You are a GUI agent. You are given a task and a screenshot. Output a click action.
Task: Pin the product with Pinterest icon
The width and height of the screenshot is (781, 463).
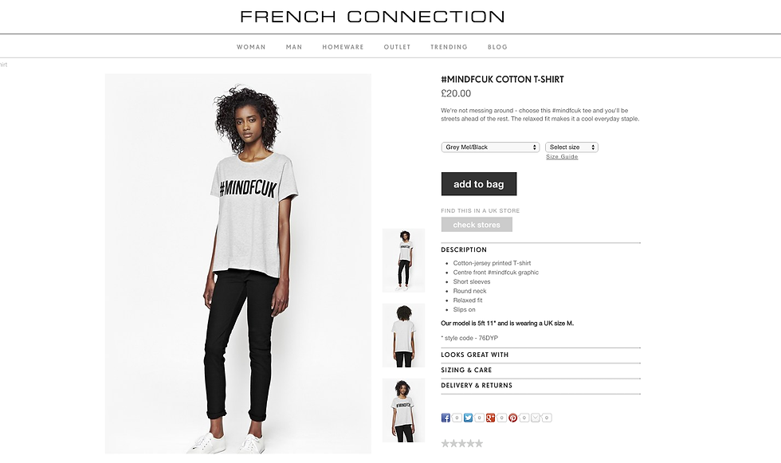pos(512,418)
